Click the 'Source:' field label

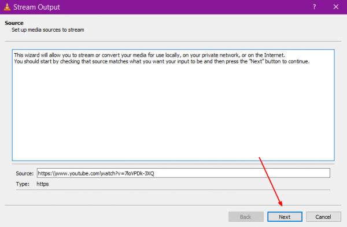pyautogui.click(x=24, y=173)
